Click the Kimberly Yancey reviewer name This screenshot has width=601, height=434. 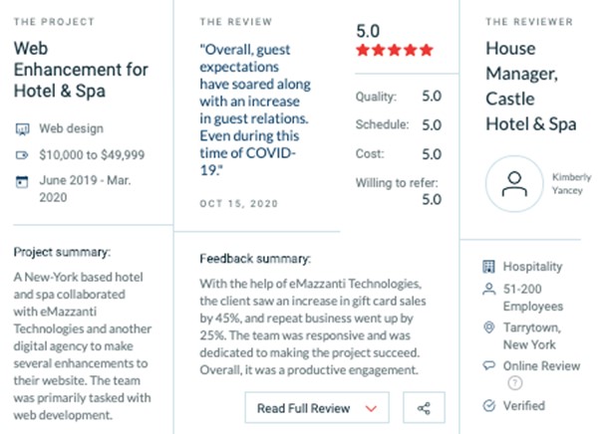pyautogui.click(x=571, y=184)
